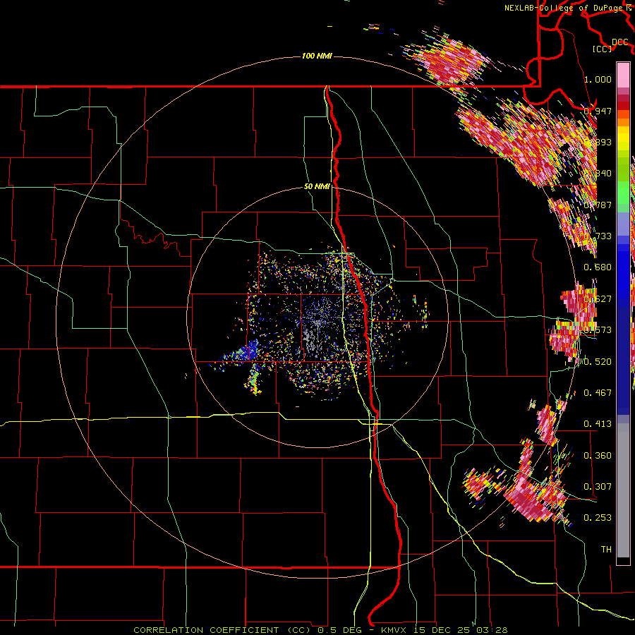
Task: Click the DCC label above the color bar
Action: (x=620, y=42)
